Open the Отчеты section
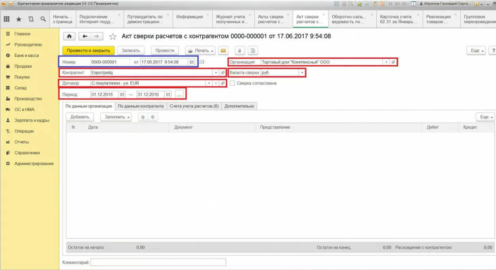Screen dimensions: 496x270 (x=21, y=142)
